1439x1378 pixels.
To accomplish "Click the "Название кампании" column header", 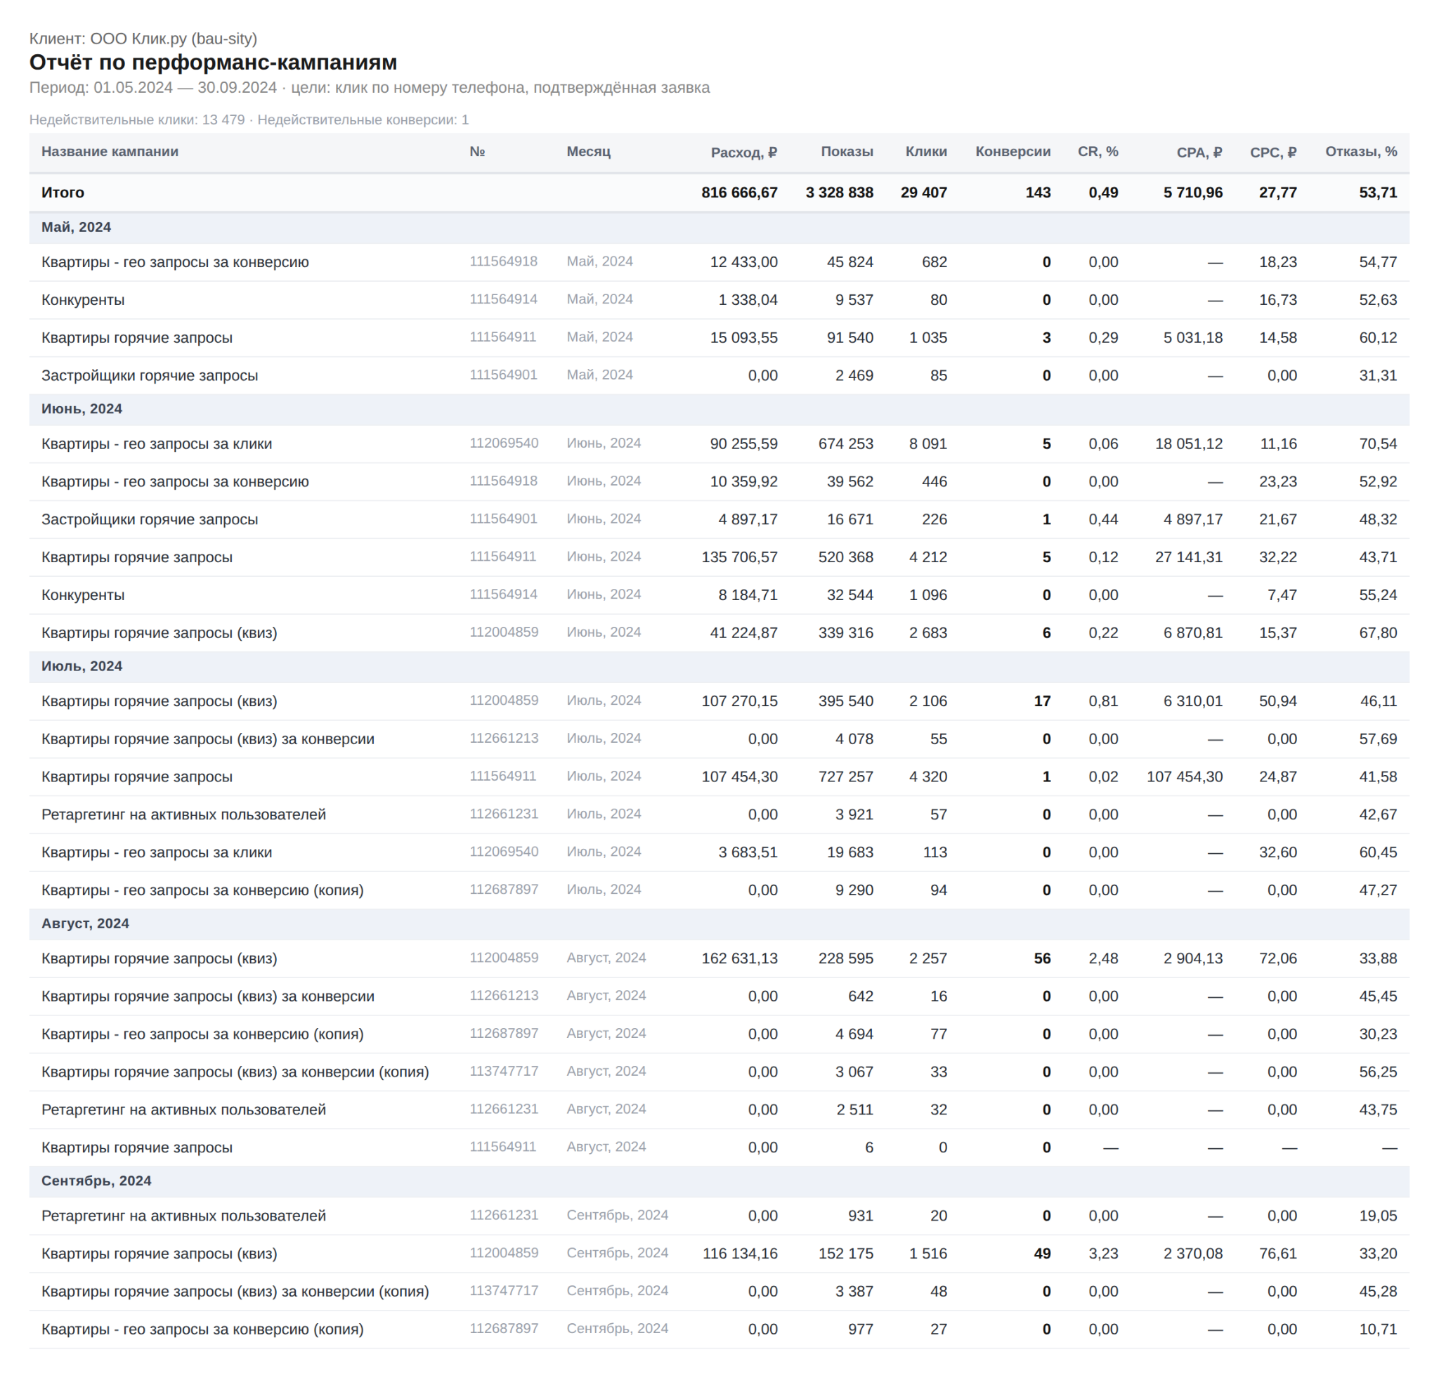I will [x=110, y=151].
